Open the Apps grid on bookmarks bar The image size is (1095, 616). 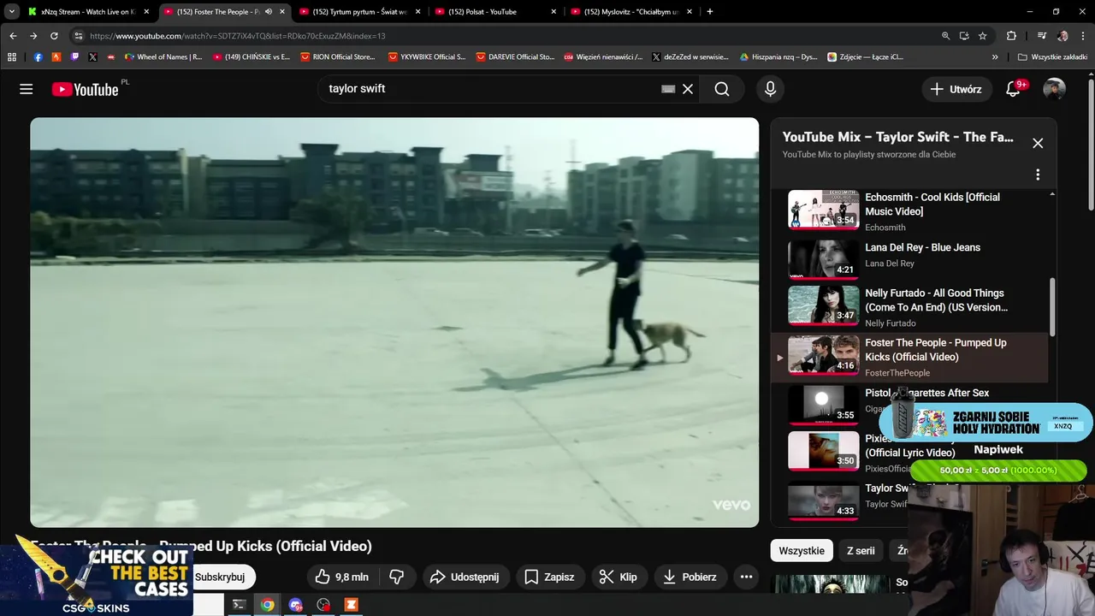pos(12,57)
